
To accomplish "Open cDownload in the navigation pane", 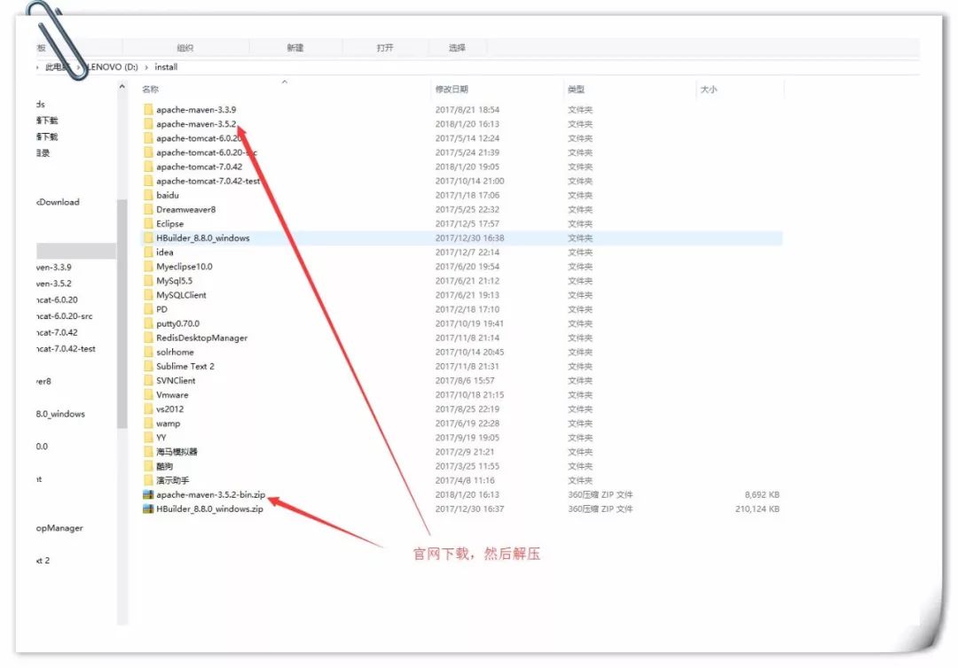I will pos(58,202).
